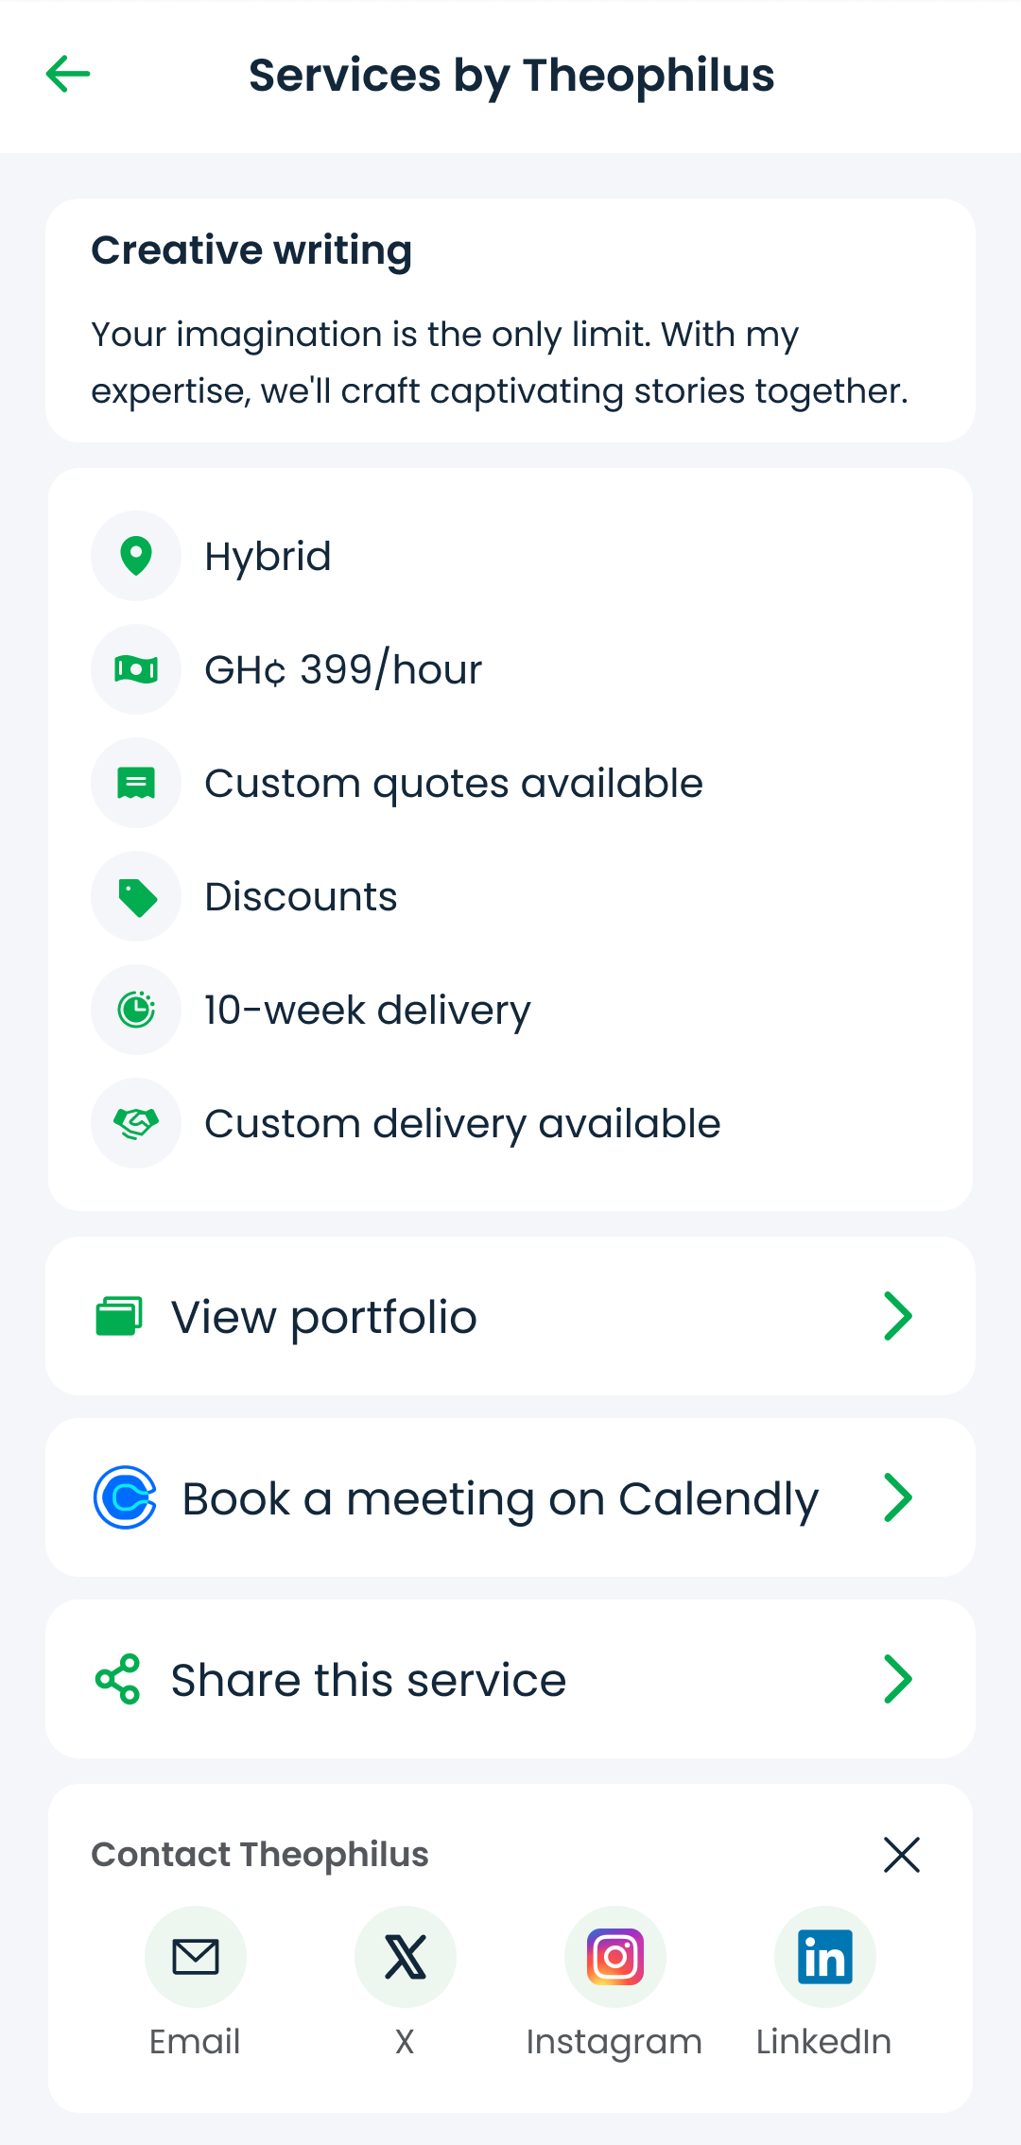This screenshot has height=2145, width=1021.
Task: Close the Contact Theophilus panel
Action: coord(902,1855)
